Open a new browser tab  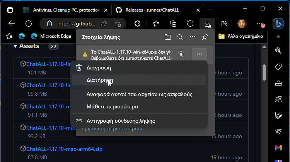click(x=211, y=10)
